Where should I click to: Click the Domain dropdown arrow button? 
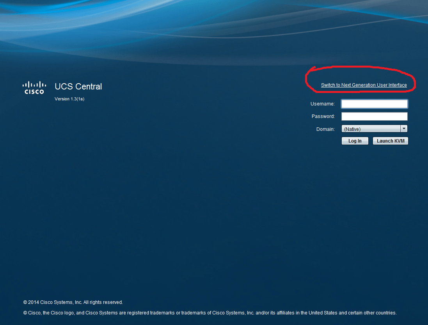404,129
